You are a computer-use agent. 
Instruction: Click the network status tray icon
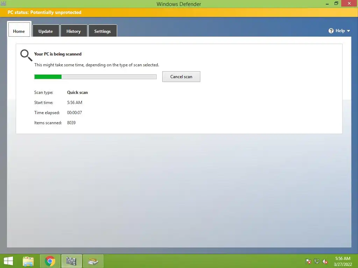tap(317, 261)
